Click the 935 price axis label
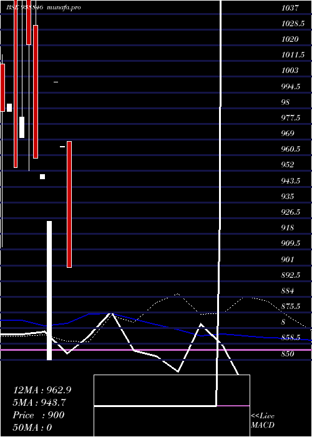 (x=288, y=197)
